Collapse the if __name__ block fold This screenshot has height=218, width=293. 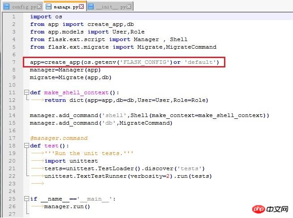point(26,199)
